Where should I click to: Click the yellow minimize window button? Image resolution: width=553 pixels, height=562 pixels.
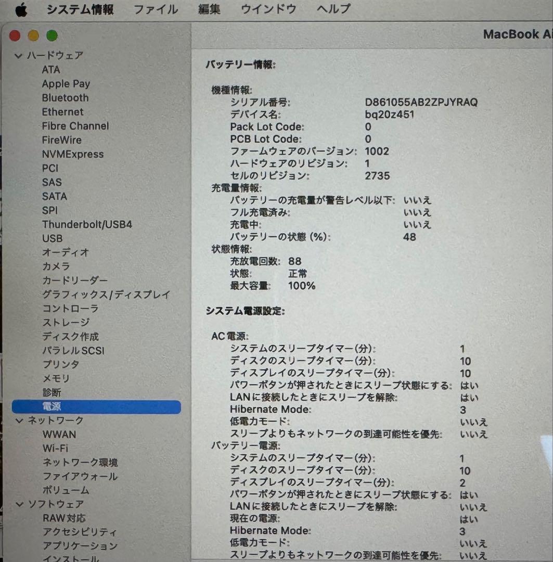tap(33, 36)
